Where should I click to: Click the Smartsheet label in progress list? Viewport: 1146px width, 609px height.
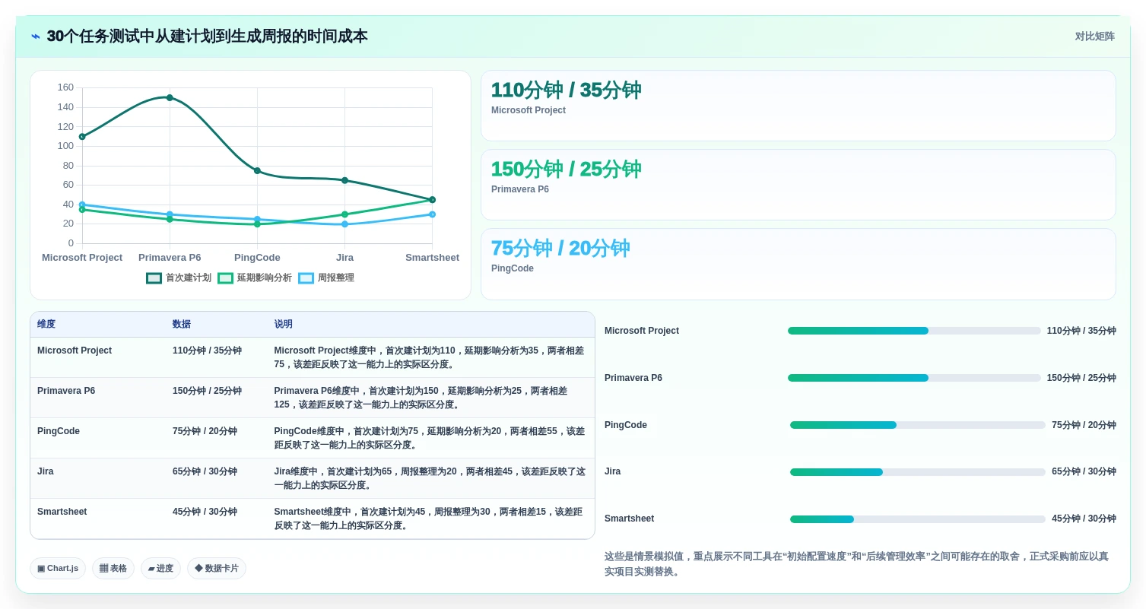pyautogui.click(x=629, y=519)
